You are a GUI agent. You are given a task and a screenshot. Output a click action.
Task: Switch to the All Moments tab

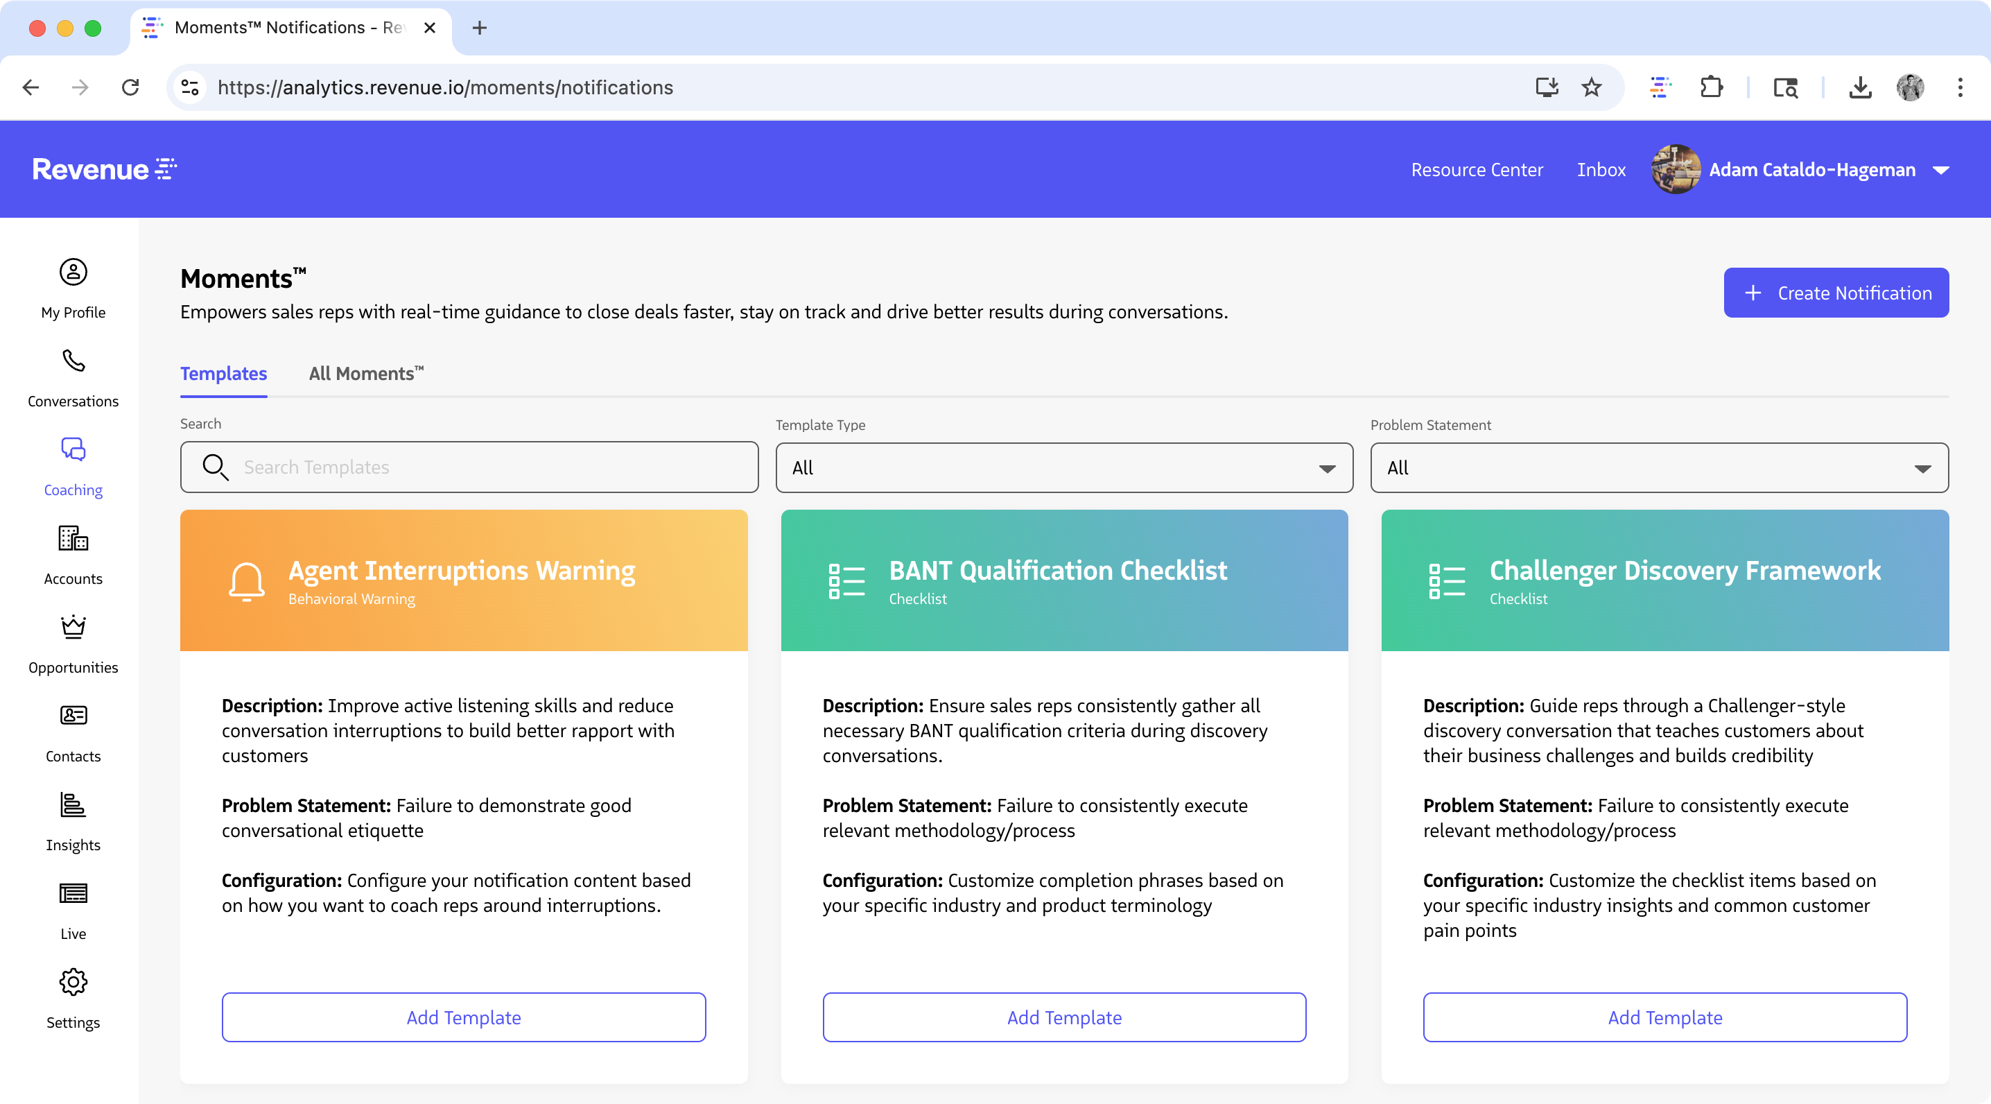[365, 373]
